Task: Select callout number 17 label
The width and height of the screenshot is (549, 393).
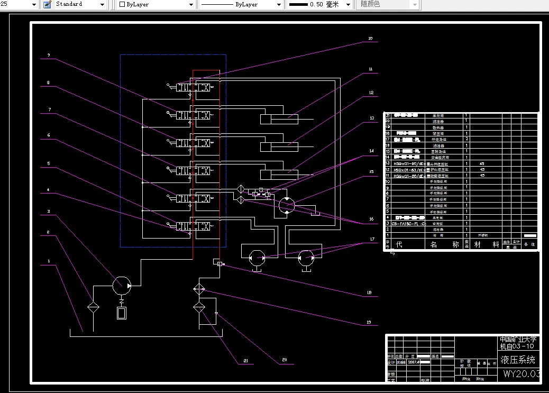Action: point(372,239)
